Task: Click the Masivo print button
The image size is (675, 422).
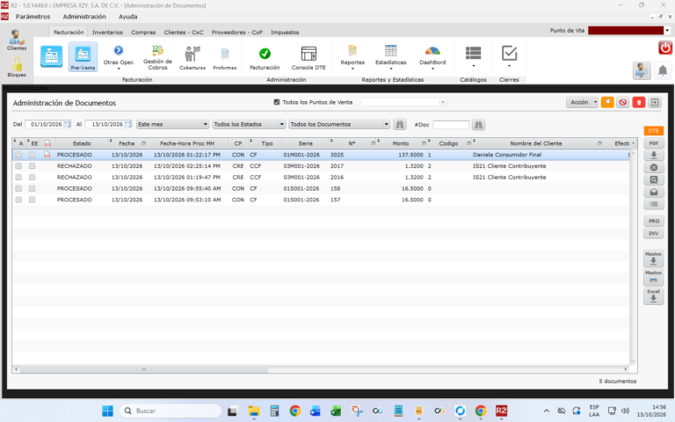Action: (x=653, y=277)
